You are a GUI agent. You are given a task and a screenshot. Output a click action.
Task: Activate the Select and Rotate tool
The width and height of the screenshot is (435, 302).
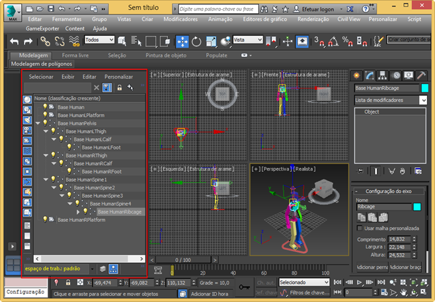pyautogui.click(x=196, y=42)
